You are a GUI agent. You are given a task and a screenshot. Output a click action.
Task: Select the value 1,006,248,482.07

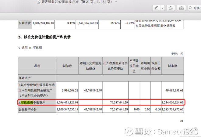pyautogui.click(x=44, y=23)
